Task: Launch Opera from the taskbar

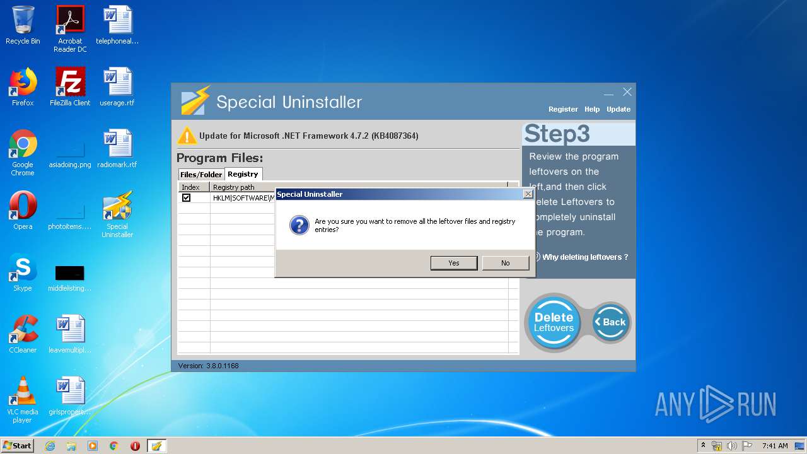Action: pyautogui.click(x=135, y=446)
